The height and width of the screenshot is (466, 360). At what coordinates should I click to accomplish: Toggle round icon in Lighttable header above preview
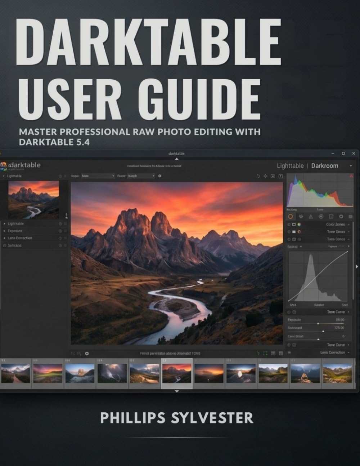click(x=60, y=176)
